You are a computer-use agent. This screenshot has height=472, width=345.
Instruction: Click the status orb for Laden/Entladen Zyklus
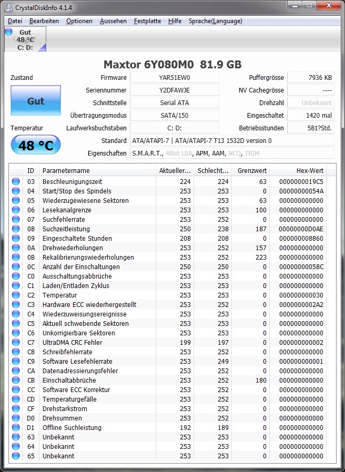point(16,285)
